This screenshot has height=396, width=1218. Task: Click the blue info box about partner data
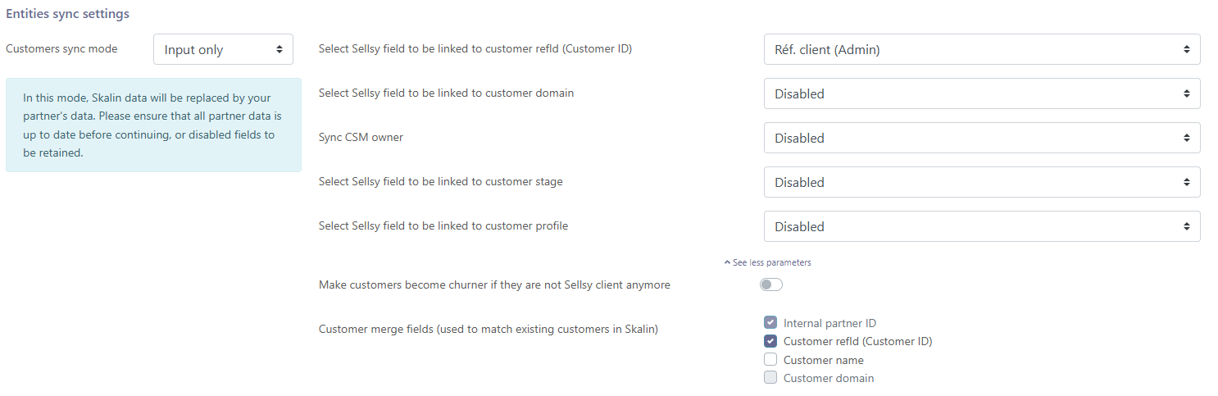tap(153, 125)
